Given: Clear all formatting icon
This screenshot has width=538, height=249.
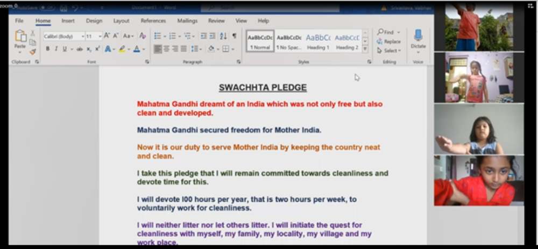Looking at the screenshot, I should (x=143, y=35).
